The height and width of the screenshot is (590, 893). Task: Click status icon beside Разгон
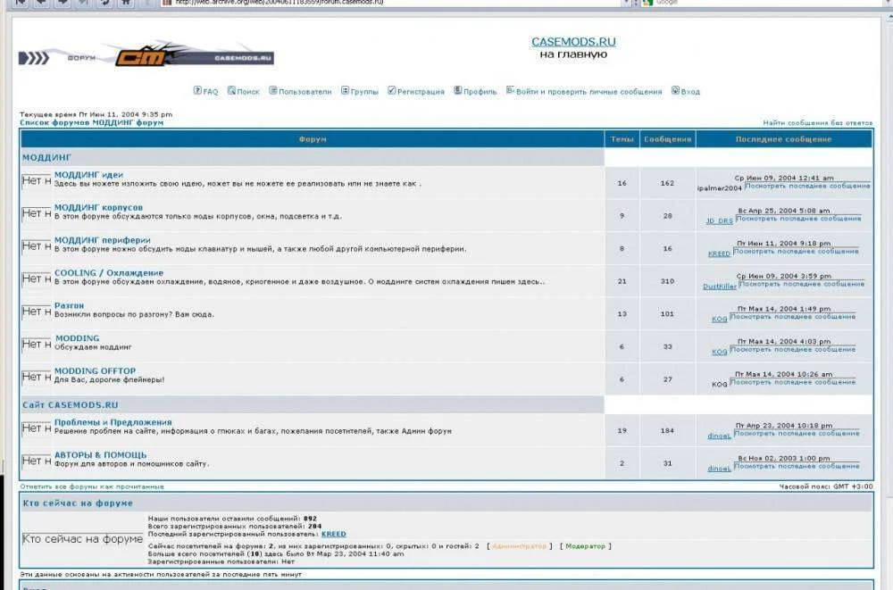click(37, 312)
